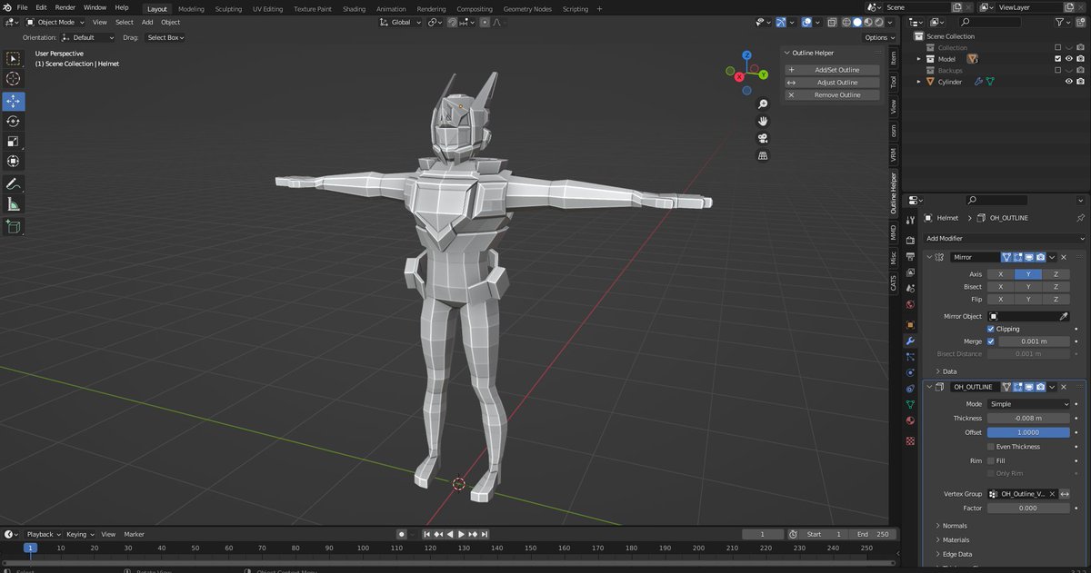Open the Object Constraints properties tab
The width and height of the screenshot is (1091, 573).
[910, 389]
